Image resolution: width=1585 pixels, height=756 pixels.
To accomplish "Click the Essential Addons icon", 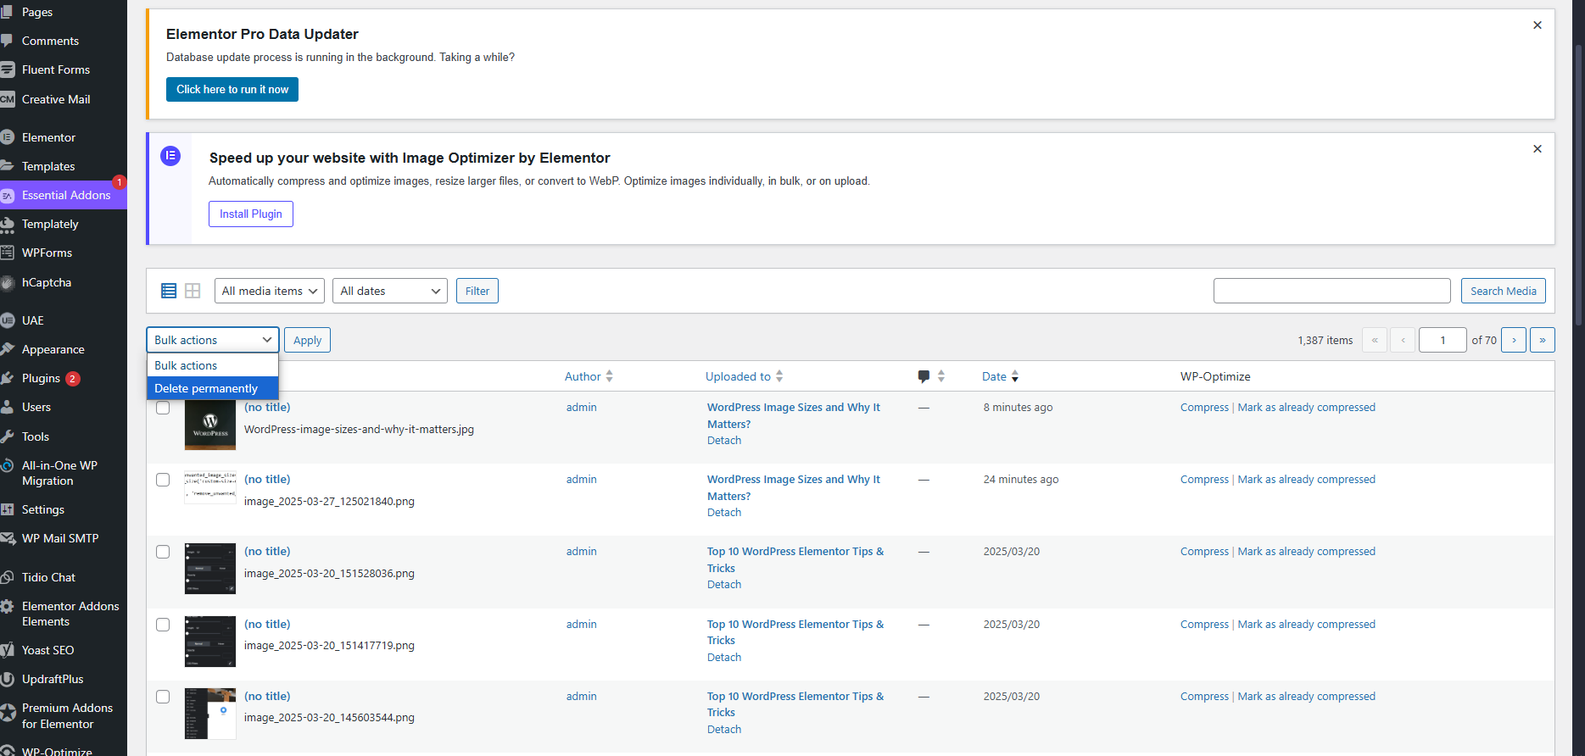I will coord(7,196).
